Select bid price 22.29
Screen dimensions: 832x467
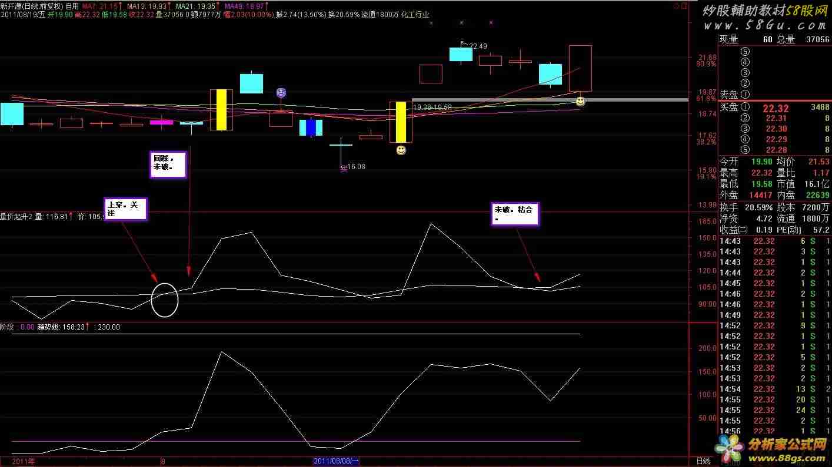pos(776,139)
